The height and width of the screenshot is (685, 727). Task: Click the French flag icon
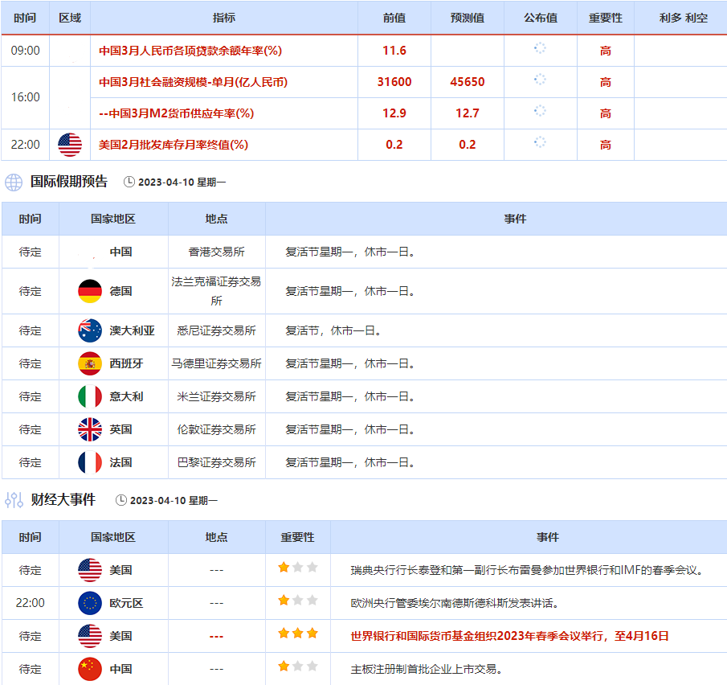90,462
